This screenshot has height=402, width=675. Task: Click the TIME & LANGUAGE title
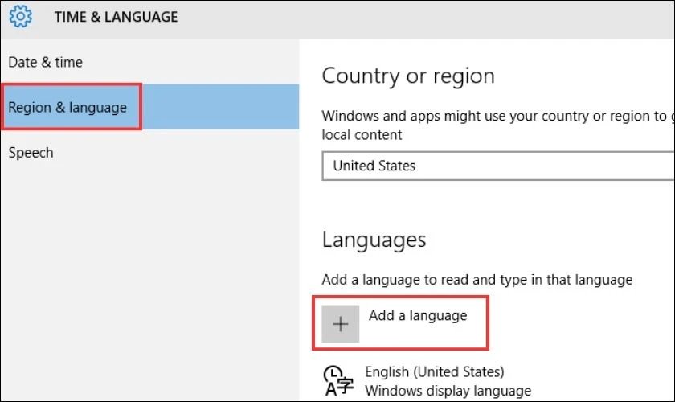[116, 17]
